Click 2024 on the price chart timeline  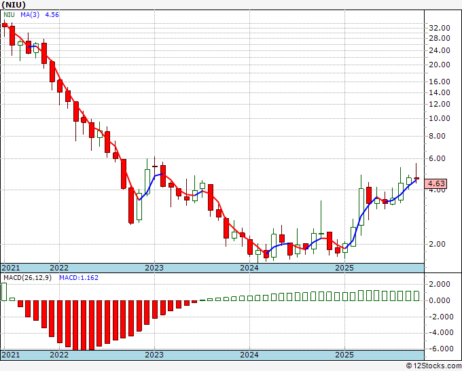click(249, 268)
